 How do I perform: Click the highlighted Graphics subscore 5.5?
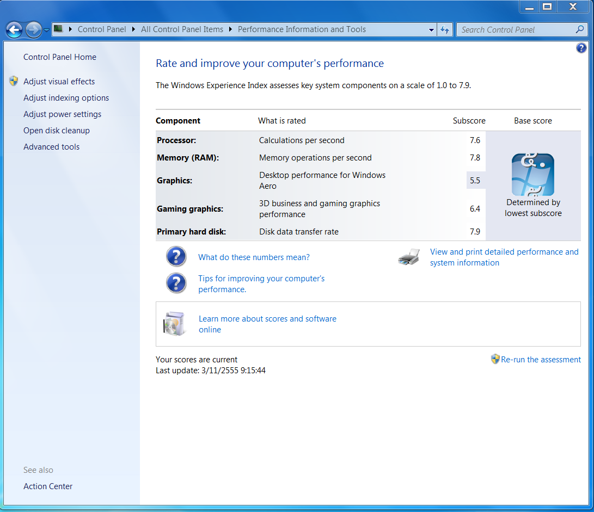(475, 180)
